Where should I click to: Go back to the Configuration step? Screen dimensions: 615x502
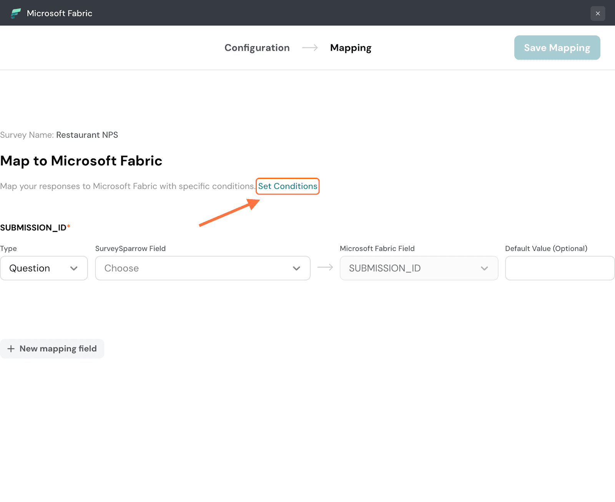click(257, 48)
